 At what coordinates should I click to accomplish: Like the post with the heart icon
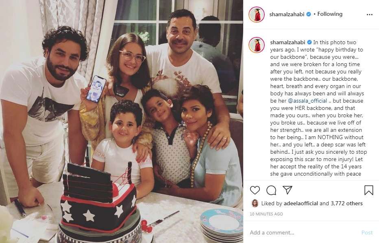coord(255,190)
